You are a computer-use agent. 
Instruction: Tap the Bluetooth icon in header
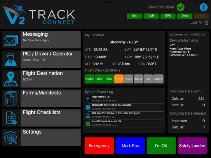click(x=203, y=7)
